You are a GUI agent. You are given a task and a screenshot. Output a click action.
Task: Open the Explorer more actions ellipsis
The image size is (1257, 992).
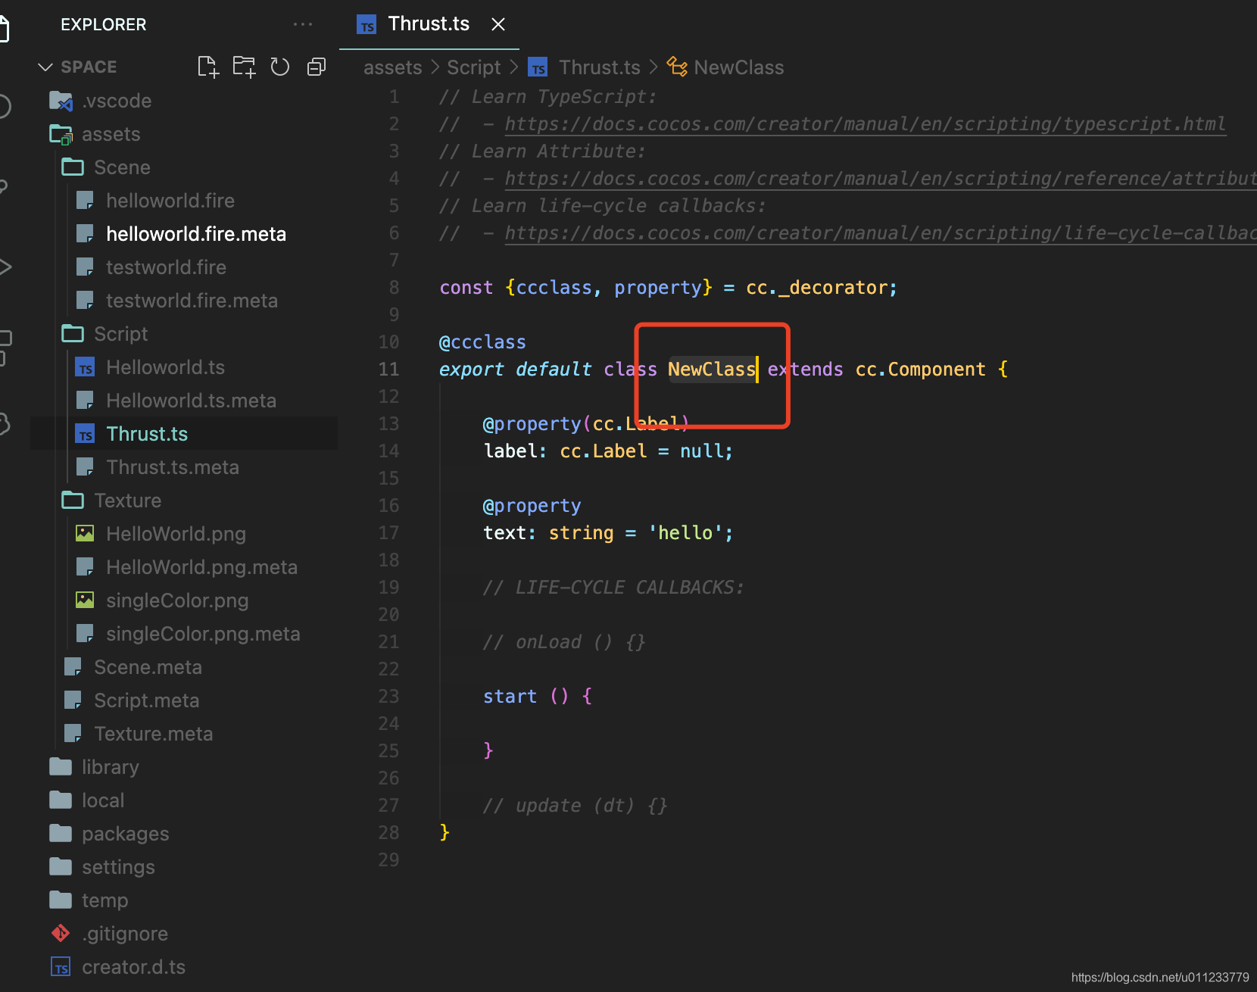pos(303,24)
